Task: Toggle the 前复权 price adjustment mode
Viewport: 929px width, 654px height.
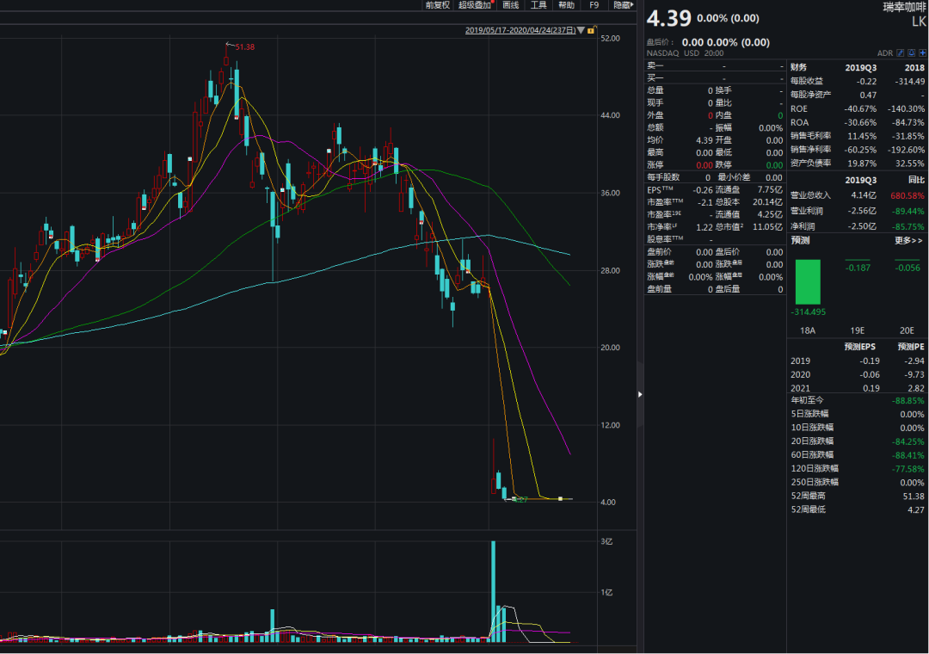Action: (x=437, y=5)
